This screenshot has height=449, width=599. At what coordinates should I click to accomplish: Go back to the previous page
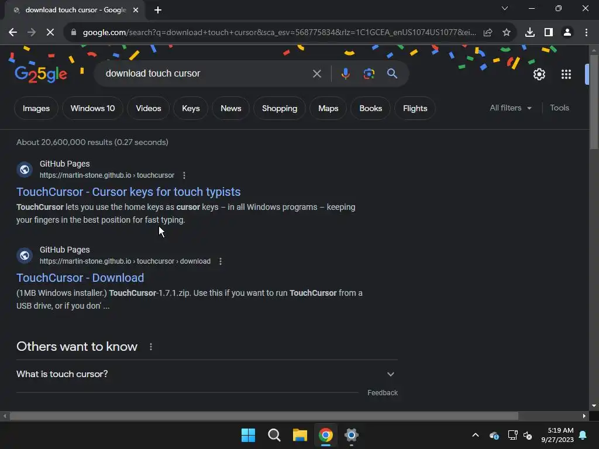pyautogui.click(x=13, y=33)
